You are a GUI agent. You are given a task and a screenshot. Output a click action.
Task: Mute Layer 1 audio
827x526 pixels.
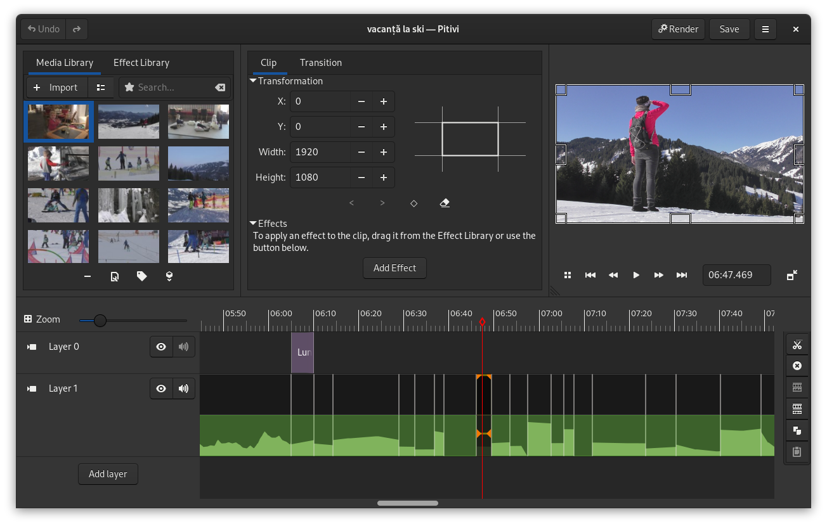coord(183,388)
